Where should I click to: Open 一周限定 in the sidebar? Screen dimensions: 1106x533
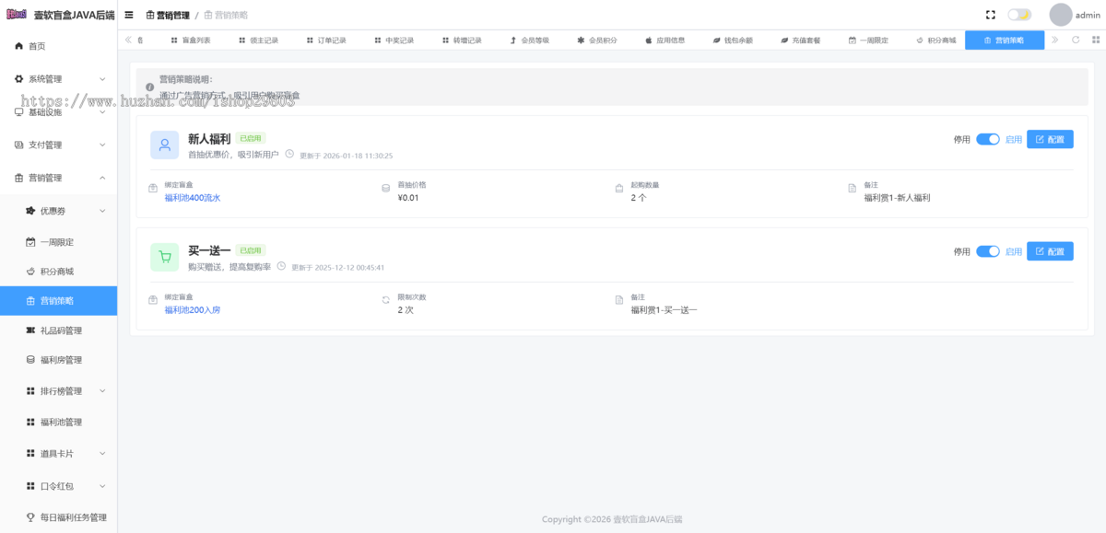coord(59,242)
